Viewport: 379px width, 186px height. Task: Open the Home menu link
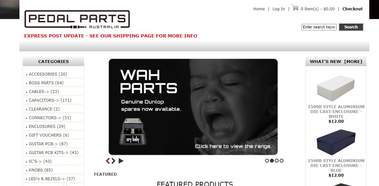[x=259, y=9]
